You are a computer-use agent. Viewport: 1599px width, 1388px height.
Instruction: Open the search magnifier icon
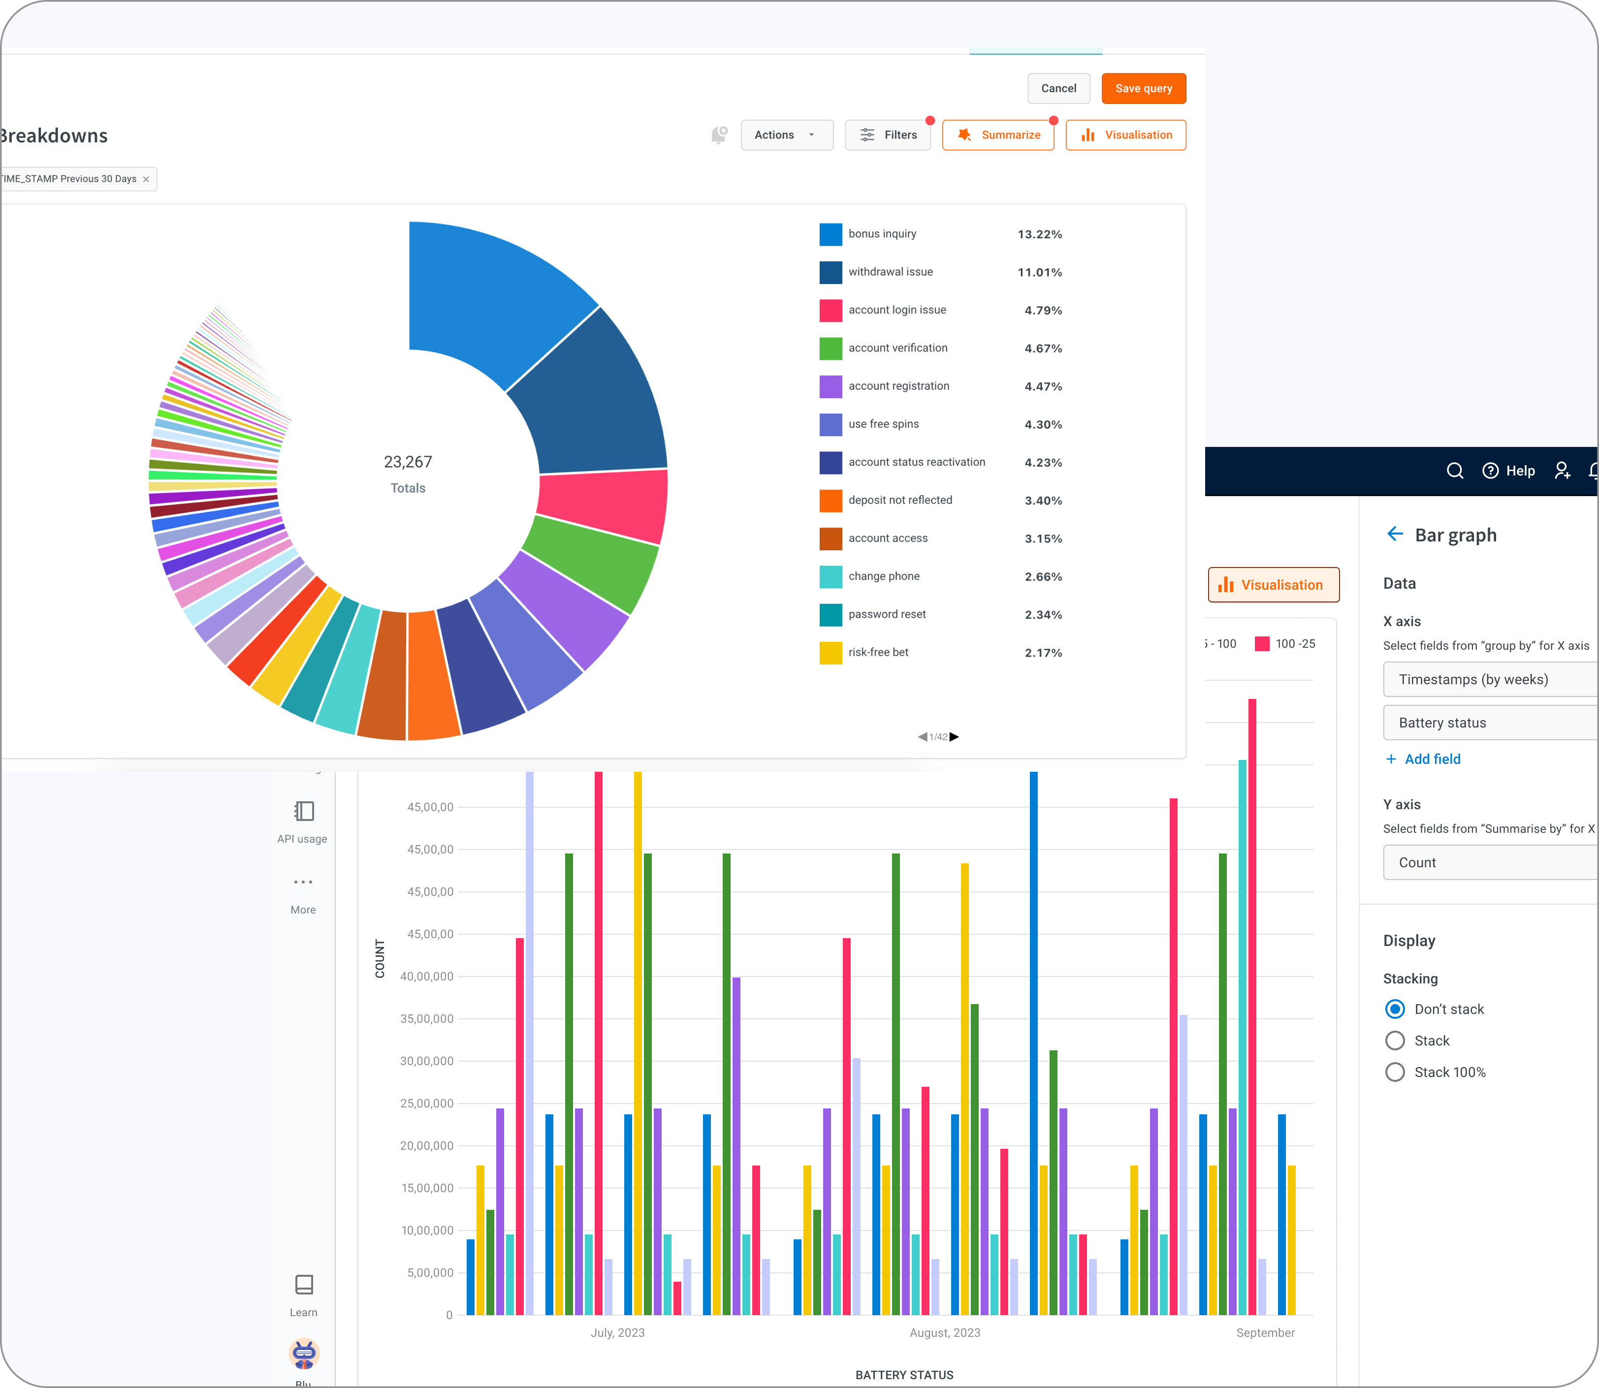[1454, 471]
